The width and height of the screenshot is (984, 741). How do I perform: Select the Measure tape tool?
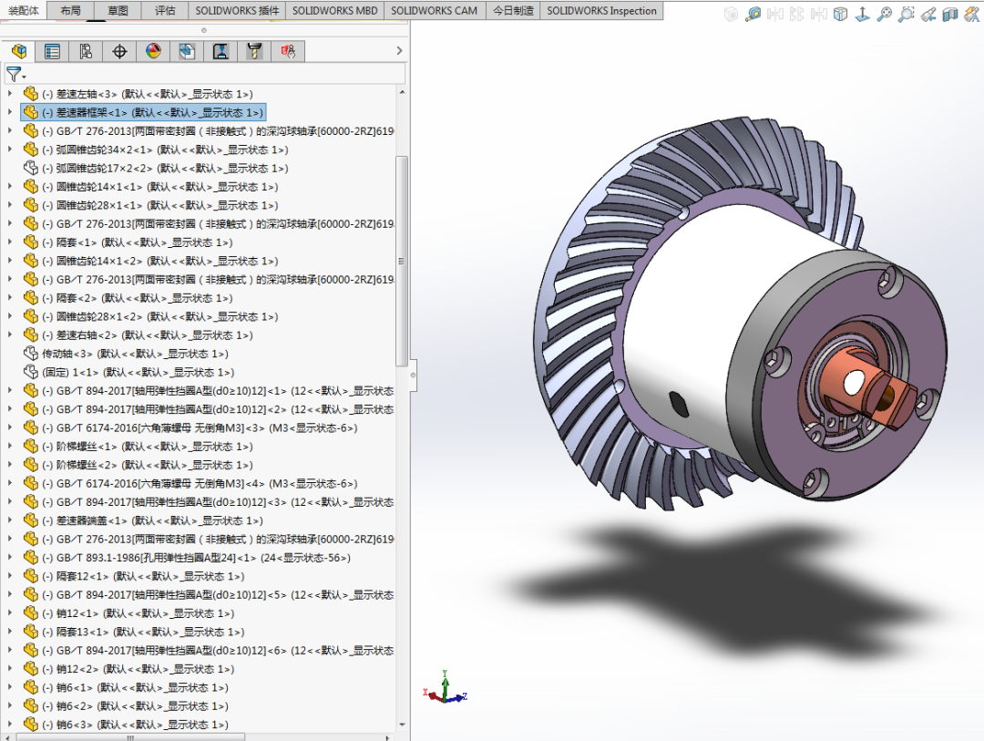coord(753,14)
